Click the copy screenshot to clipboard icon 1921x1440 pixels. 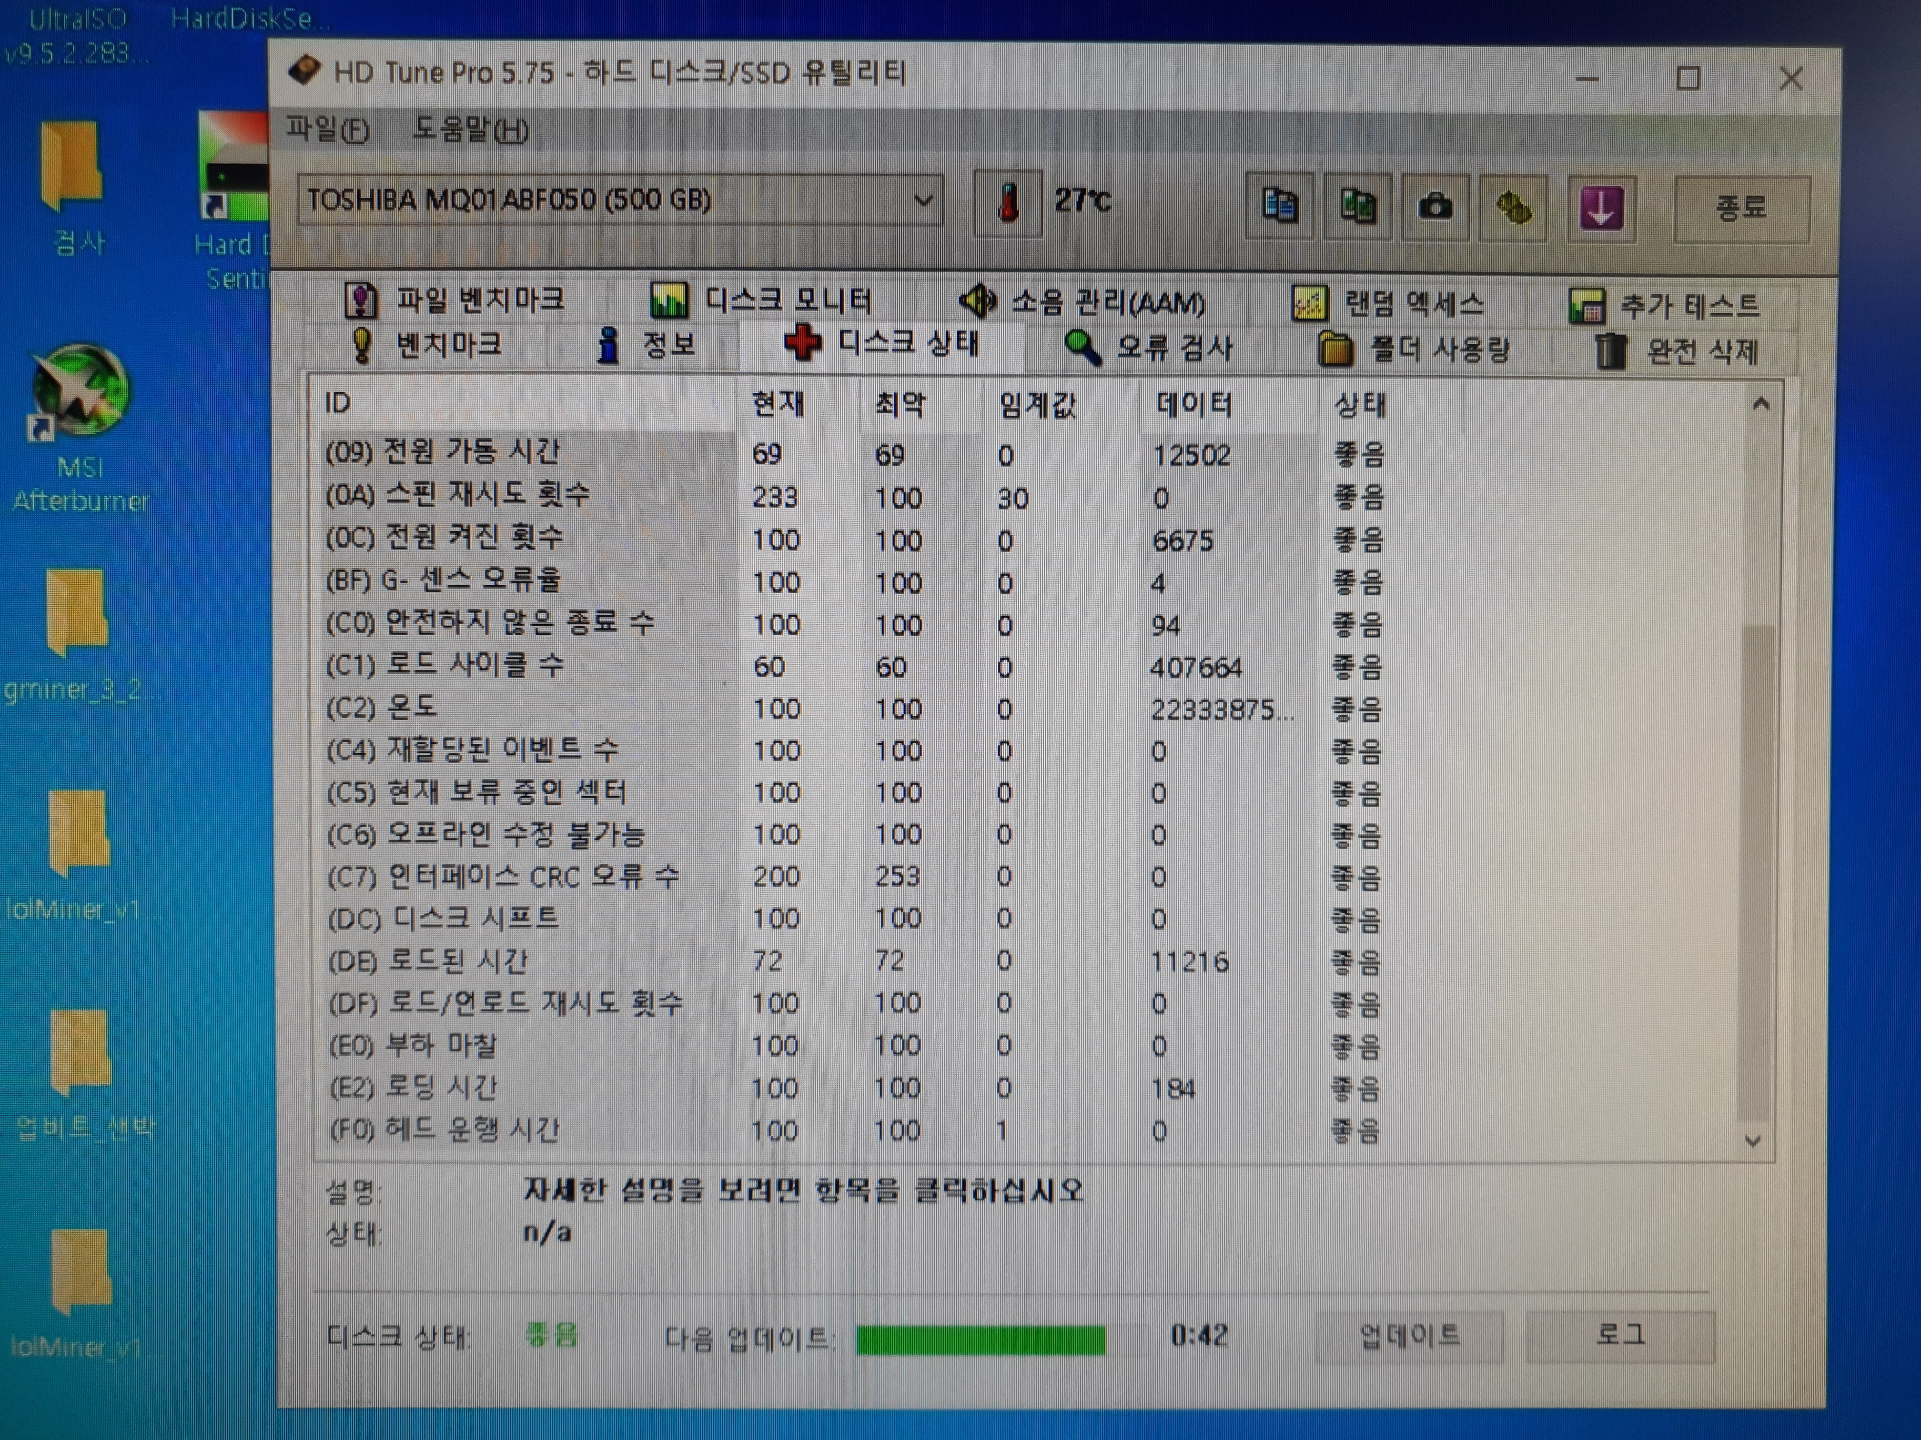[1357, 207]
